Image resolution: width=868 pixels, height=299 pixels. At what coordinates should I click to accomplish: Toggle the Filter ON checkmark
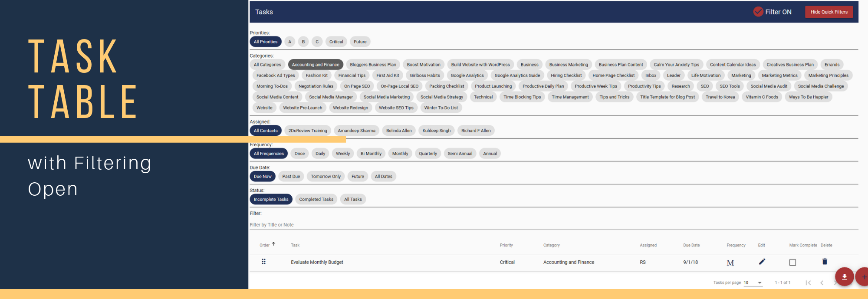point(758,12)
